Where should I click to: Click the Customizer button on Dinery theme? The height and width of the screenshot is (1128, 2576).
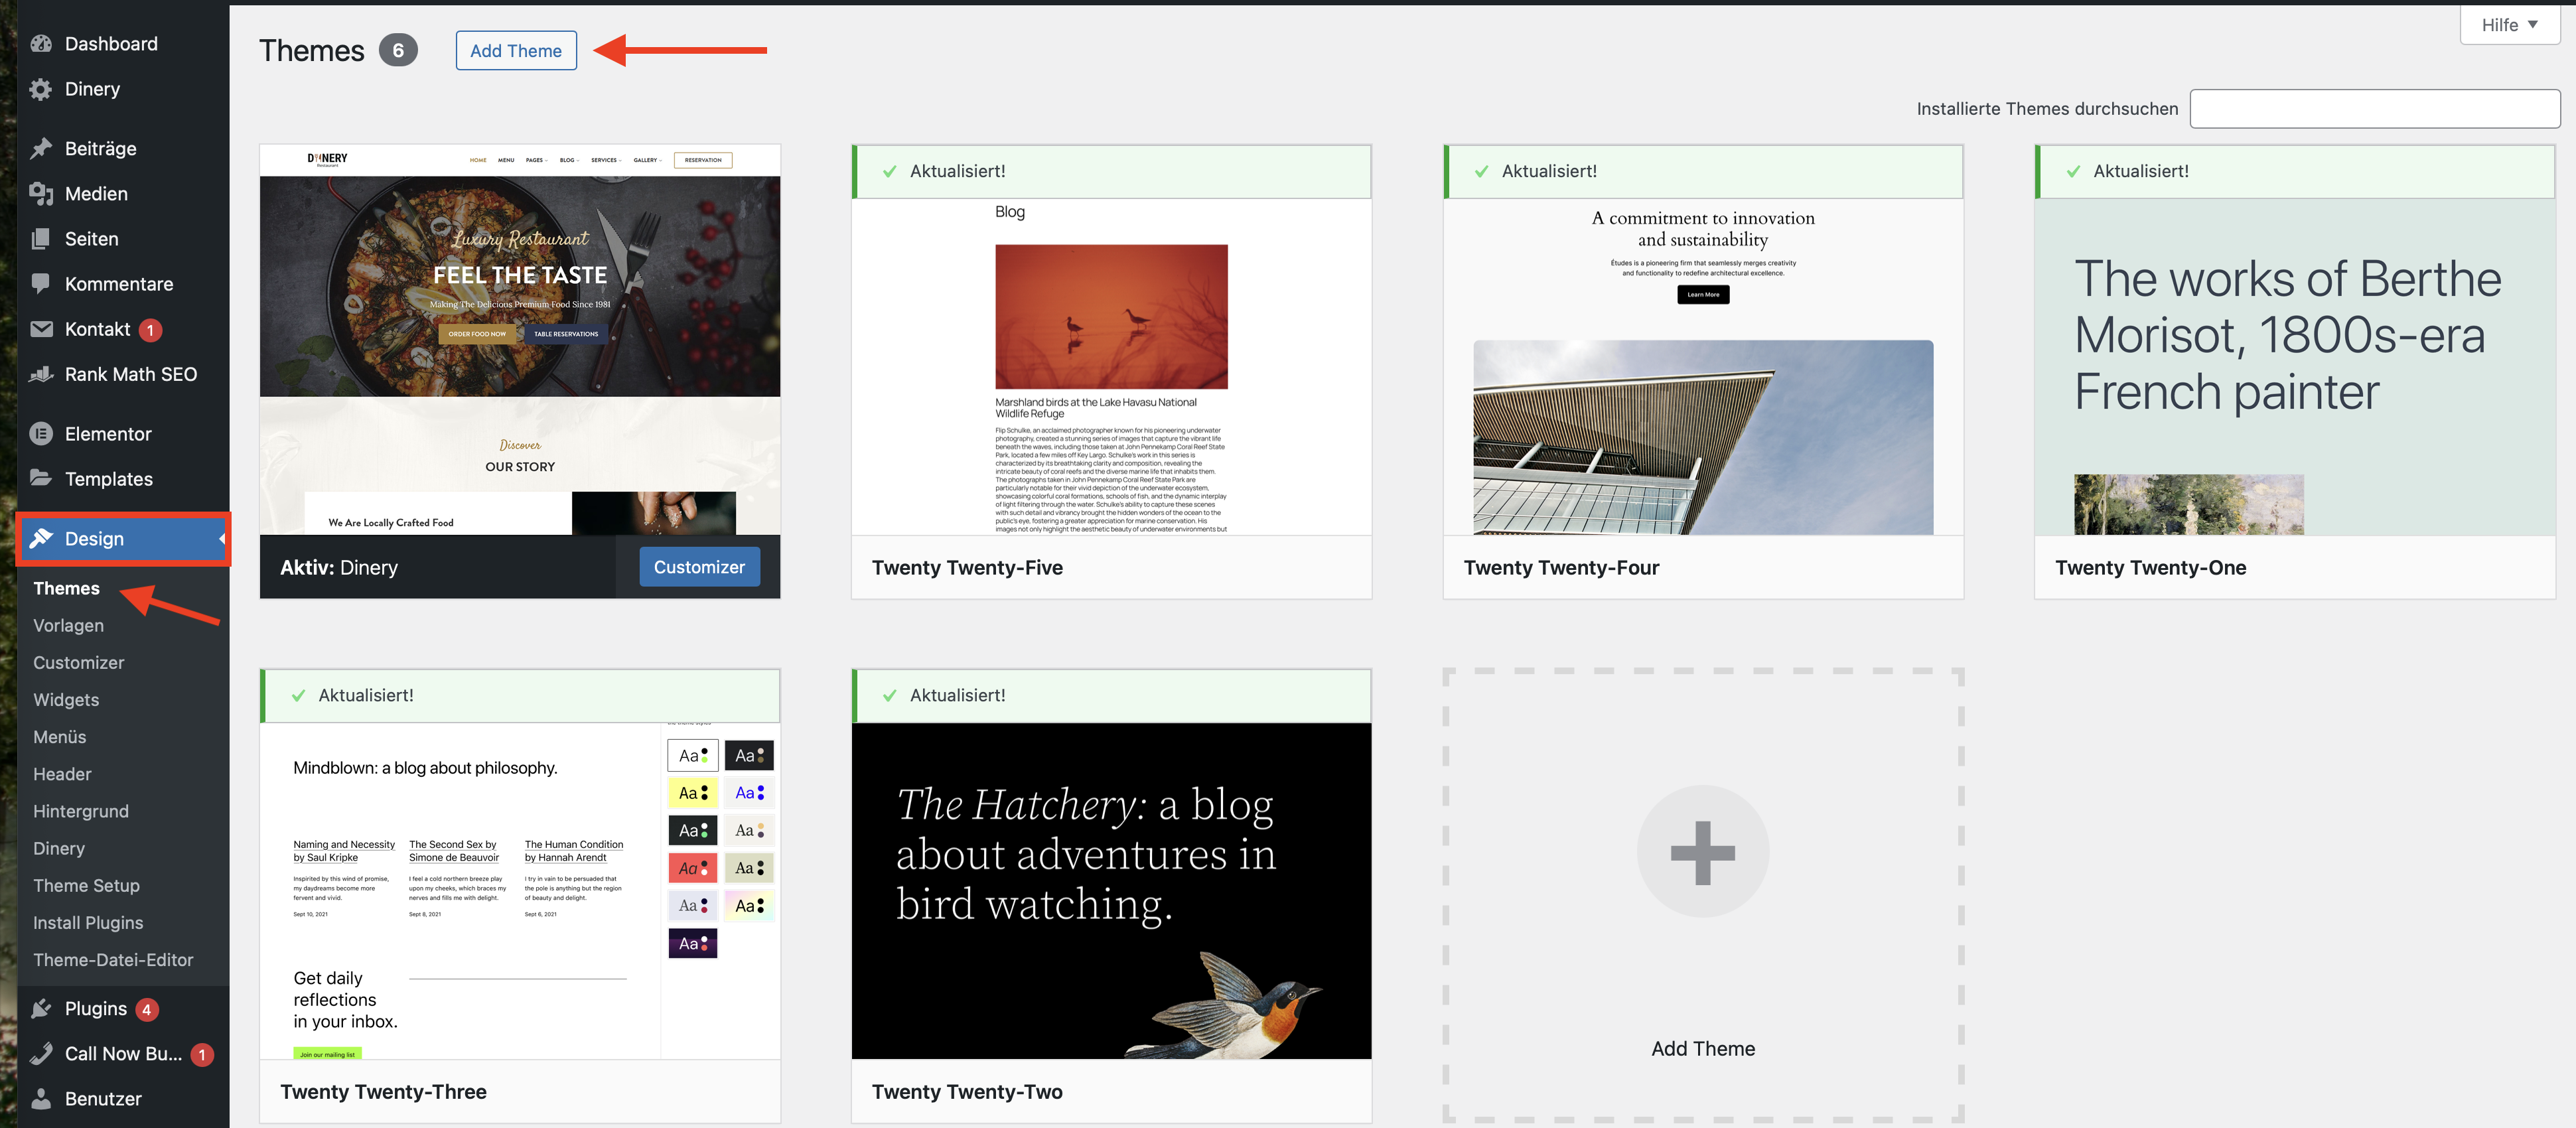click(699, 567)
